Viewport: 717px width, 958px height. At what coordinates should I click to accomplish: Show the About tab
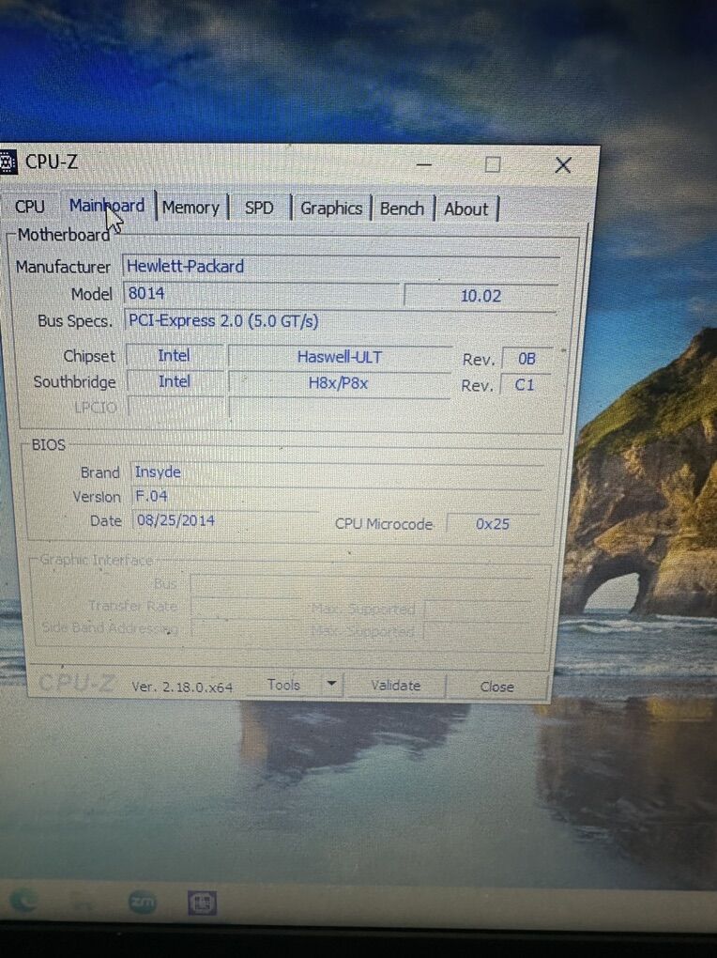coord(465,209)
